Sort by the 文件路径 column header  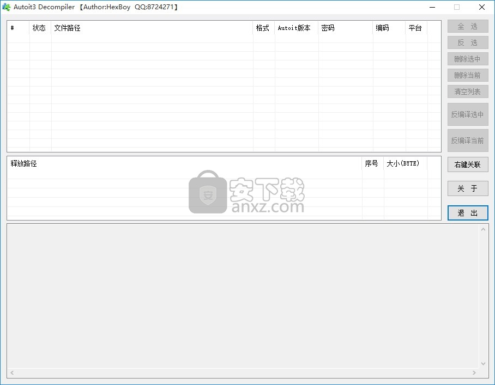coord(152,28)
